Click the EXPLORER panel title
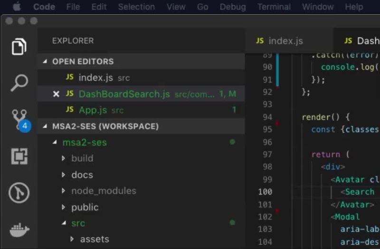 [73, 41]
